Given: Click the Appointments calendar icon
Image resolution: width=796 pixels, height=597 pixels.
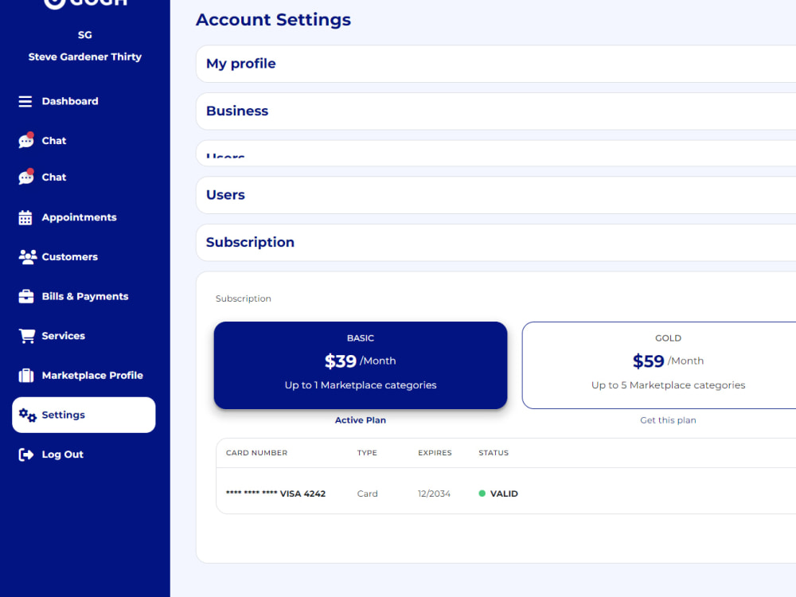Looking at the screenshot, I should tap(25, 217).
